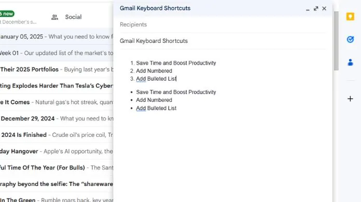Click the green '6 new' badge
361x202 pixels.
click(x=7, y=14)
